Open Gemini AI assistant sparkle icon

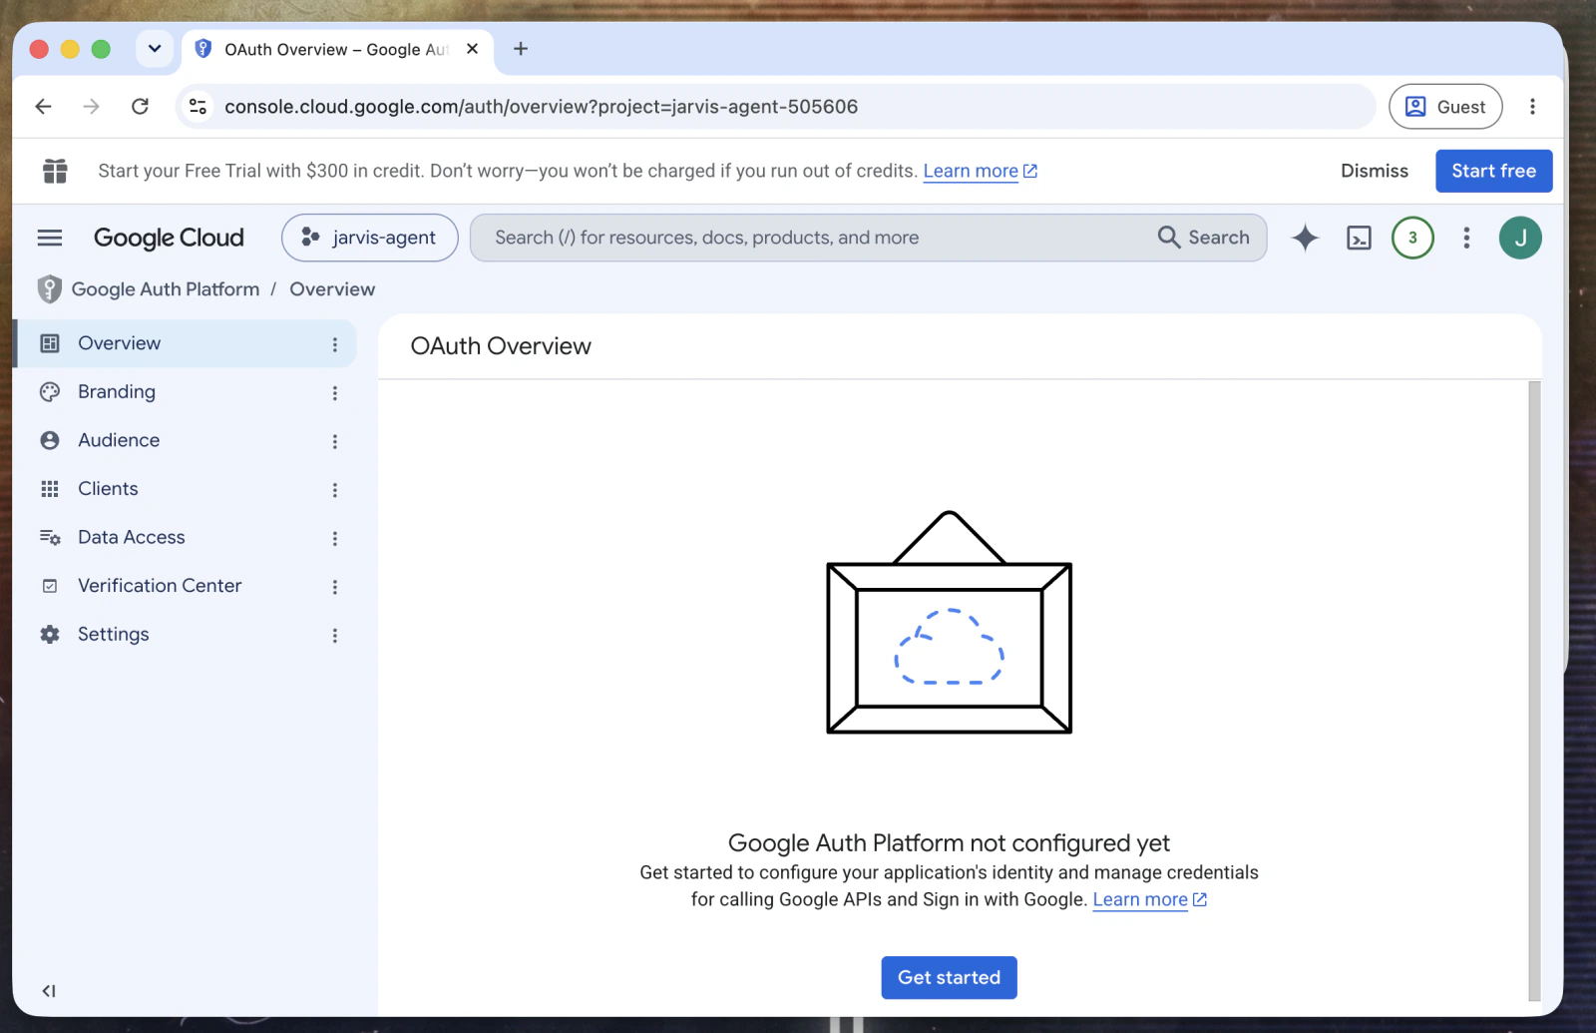pos(1305,238)
